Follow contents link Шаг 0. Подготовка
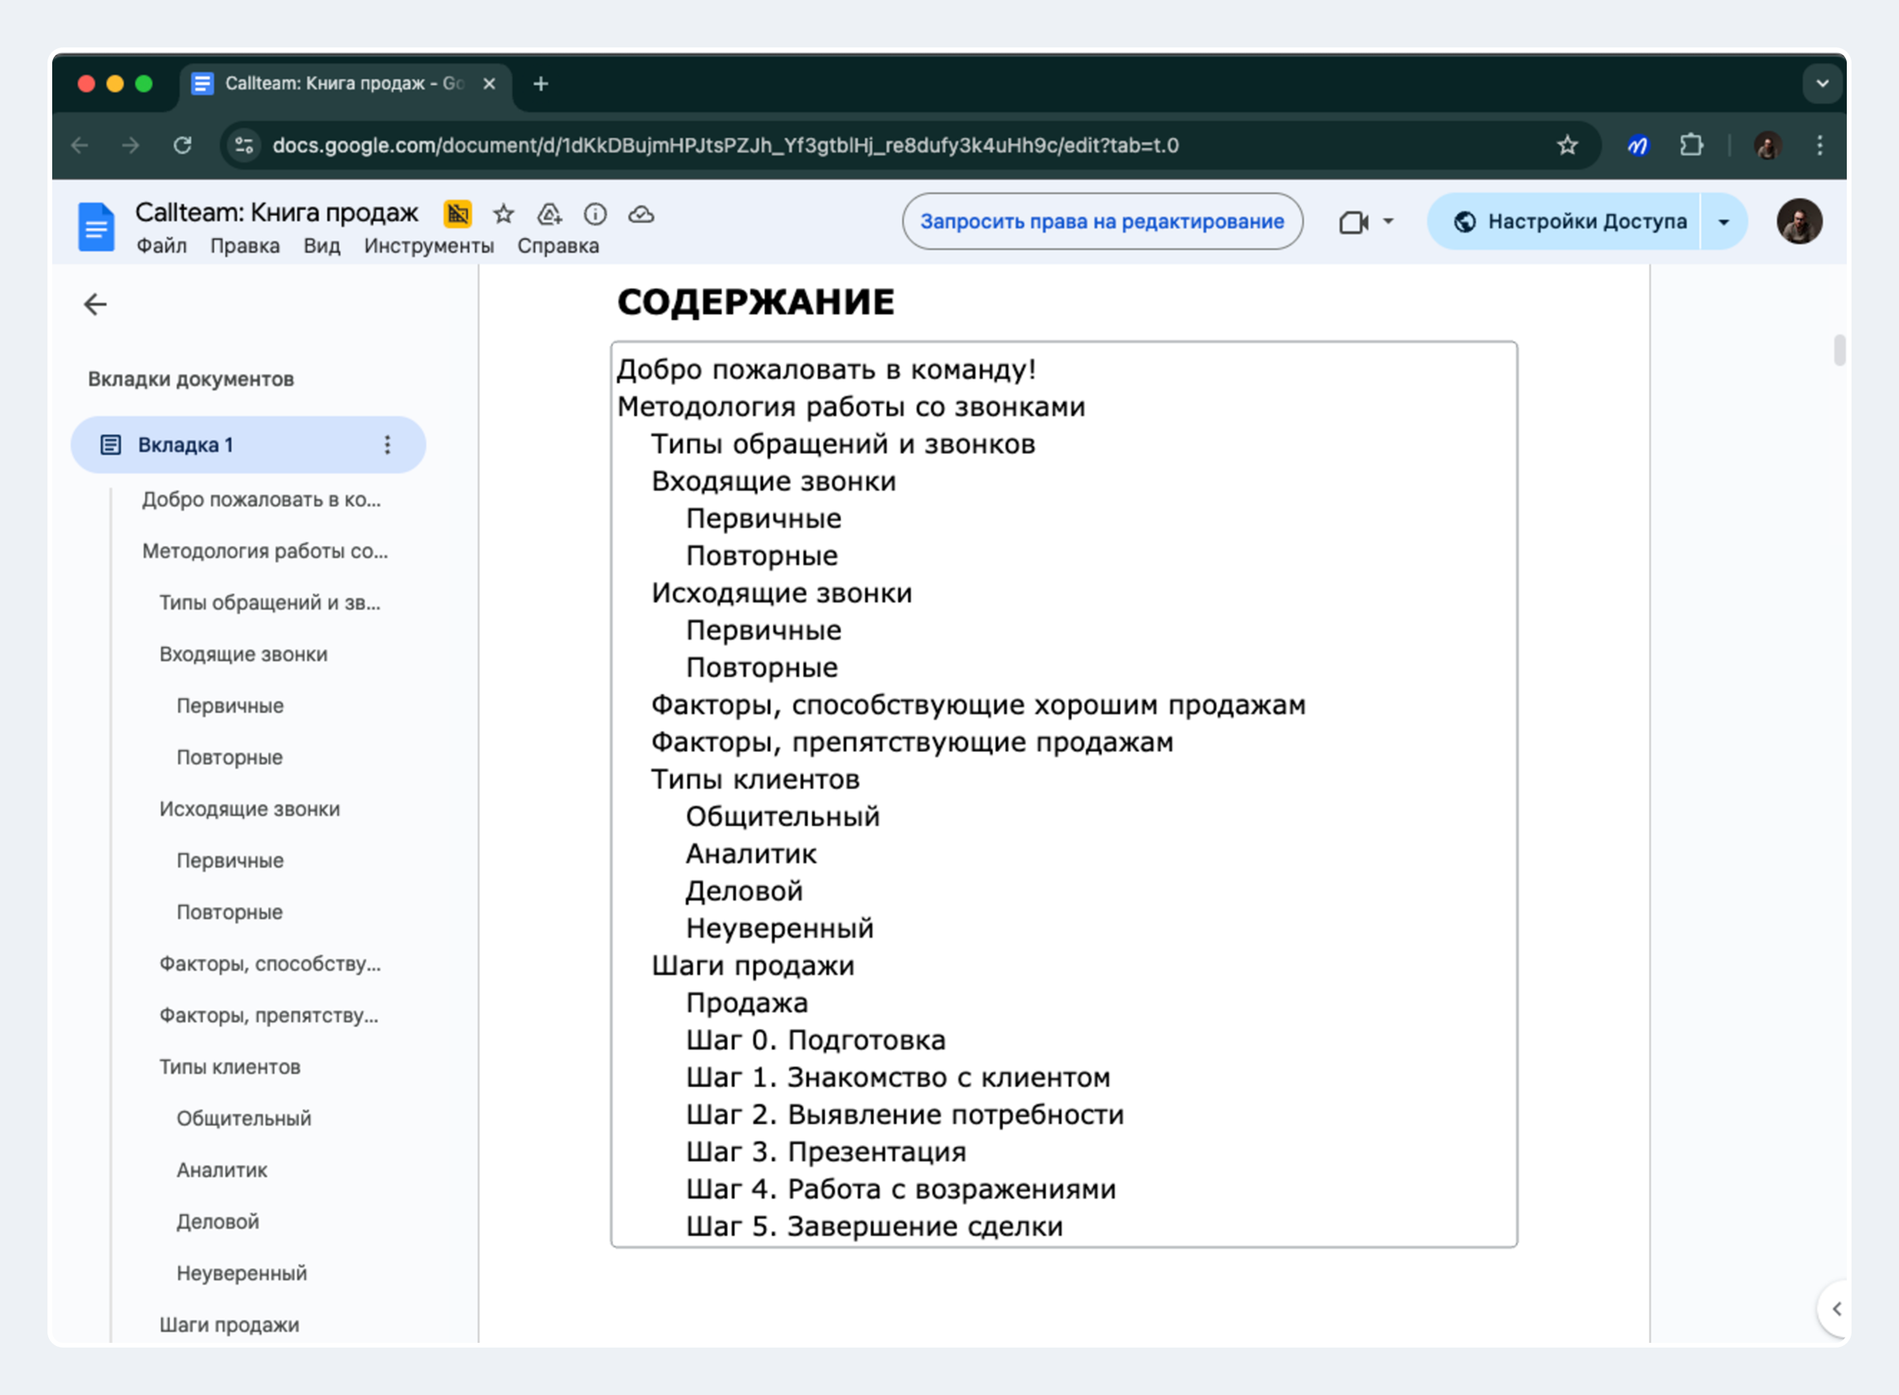Viewport: 1899px width, 1395px height. pos(815,1041)
